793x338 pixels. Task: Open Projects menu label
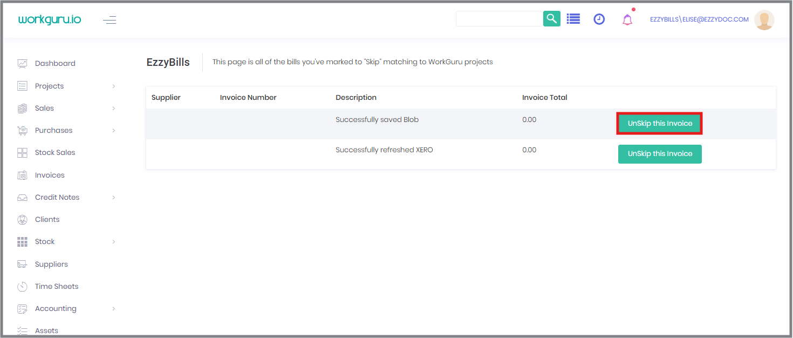[x=49, y=86]
